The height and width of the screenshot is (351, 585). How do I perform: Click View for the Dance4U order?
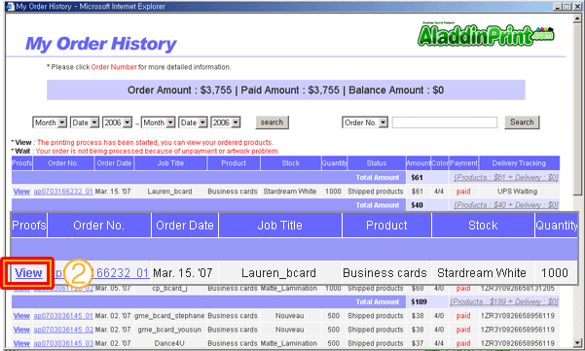[x=21, y=343]
